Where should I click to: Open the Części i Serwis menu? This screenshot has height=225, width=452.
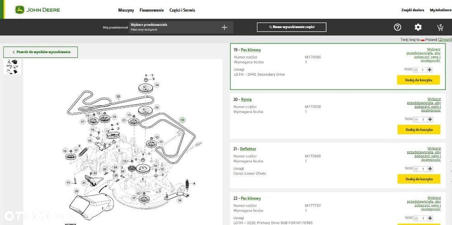pos(182,10)
